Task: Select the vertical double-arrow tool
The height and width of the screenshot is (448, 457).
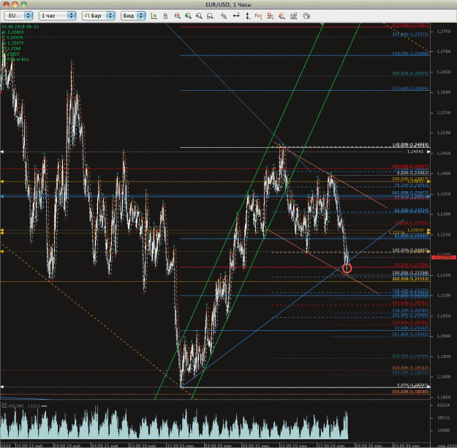Action: click(248, 16)
